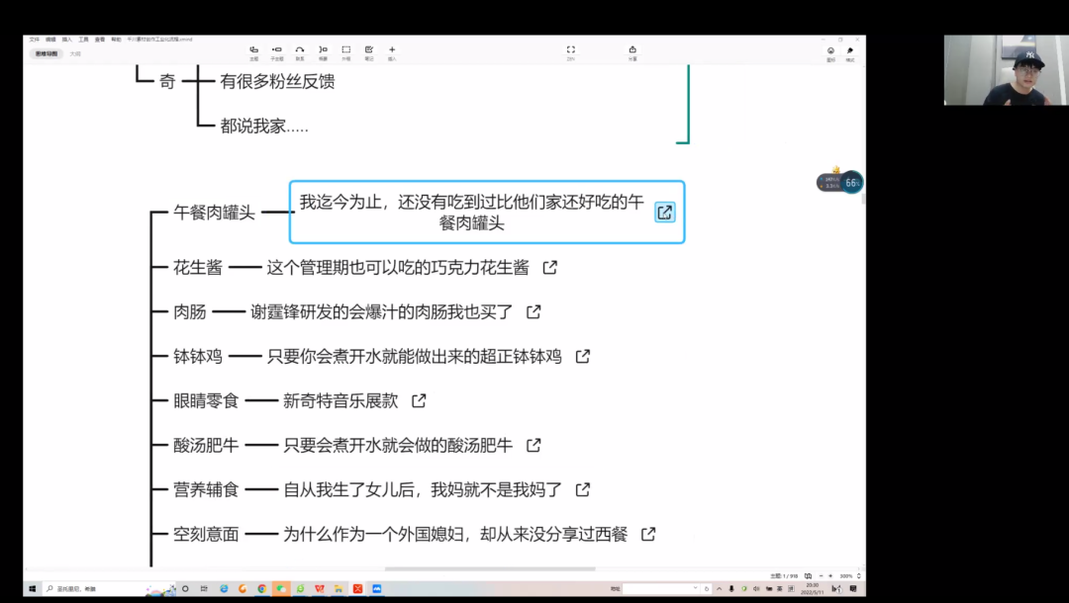This screenshot has height=603, width=1069.
Task: Select the 营养辅食 topic
Action: pos(206,489)
